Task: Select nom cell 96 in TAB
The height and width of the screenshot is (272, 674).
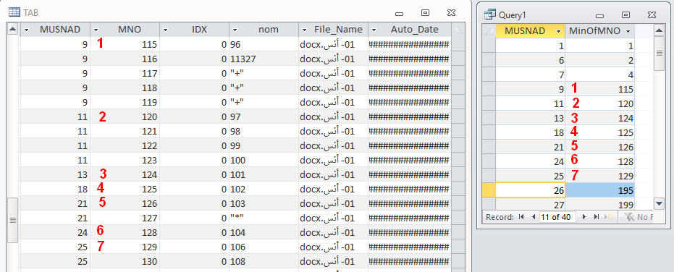Action: 264,44
